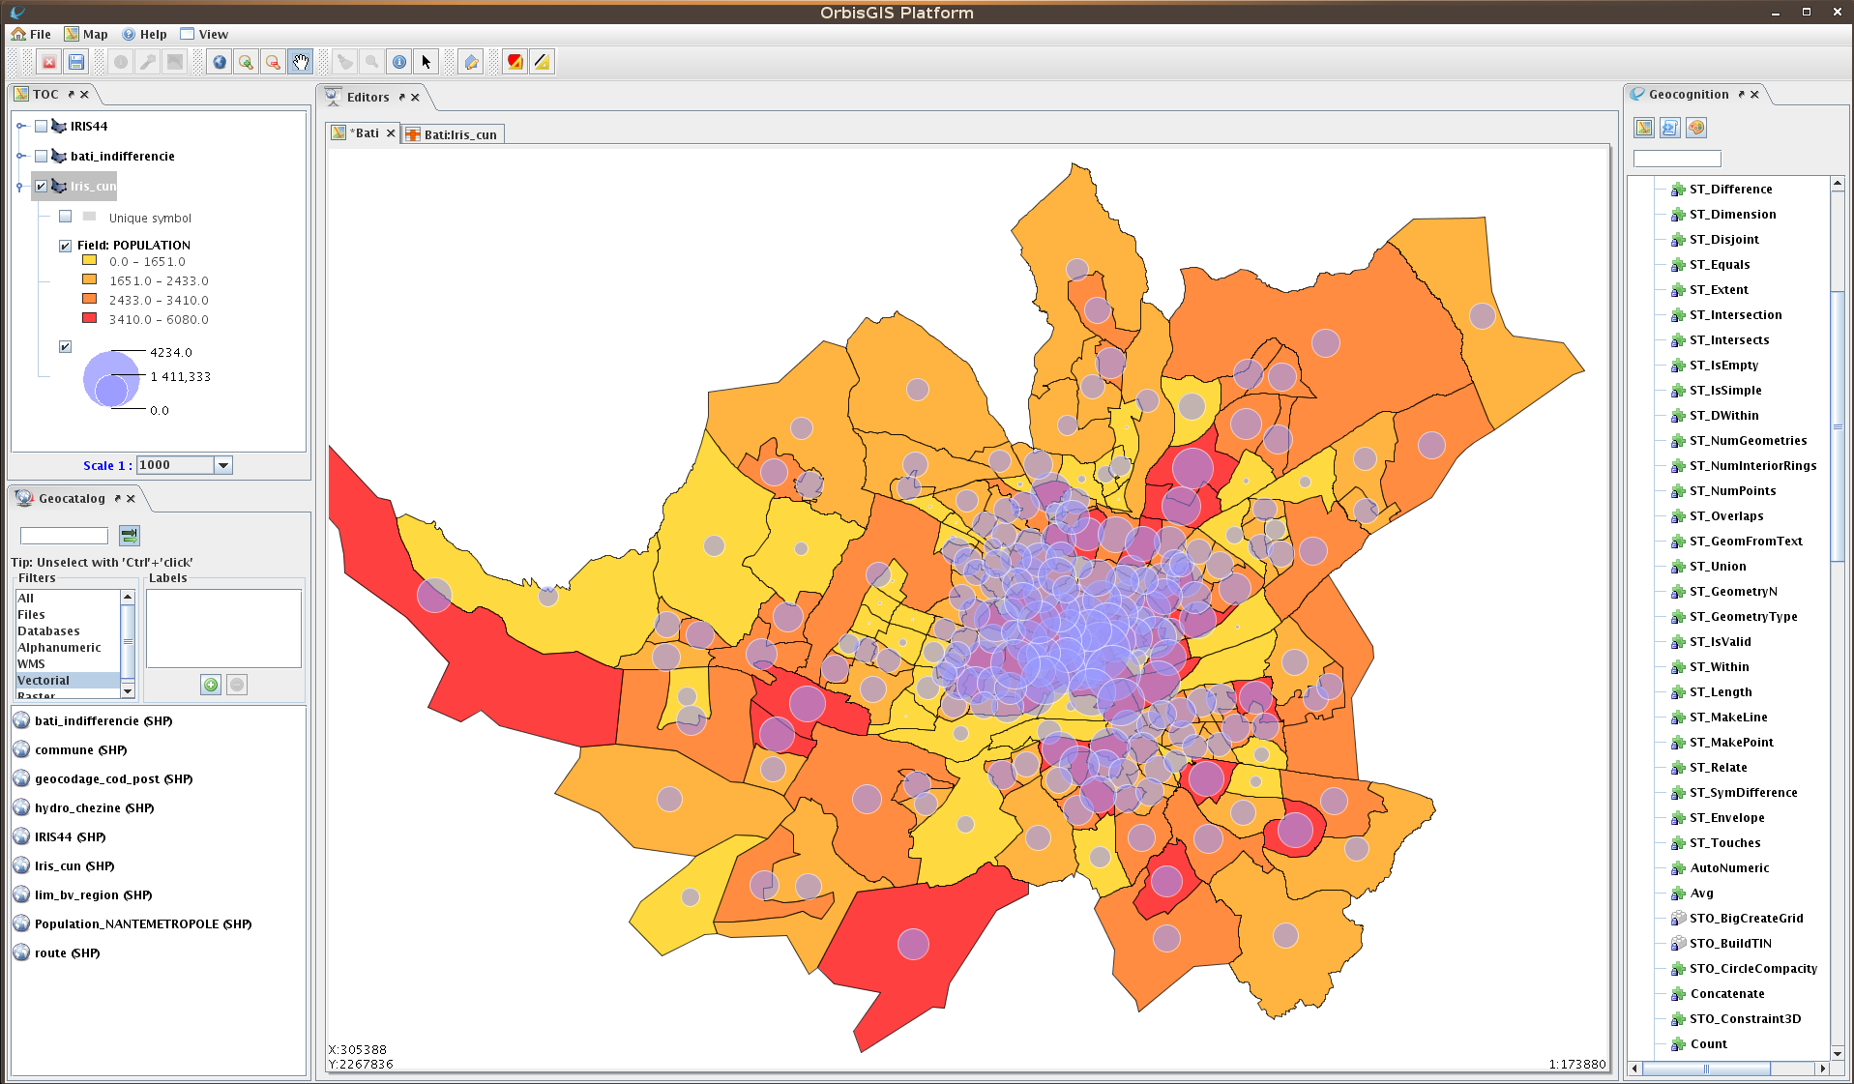The image size is (1854, 1084).
Task: Open the Scale dropdown arrow
Action: pos(223,465)
